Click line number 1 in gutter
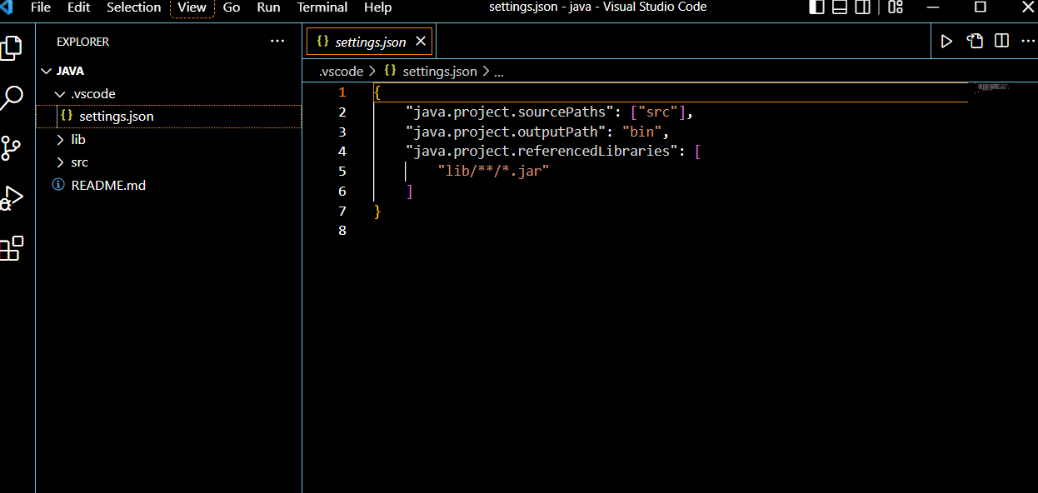Image resolution: width=1038 pixels, height=493 pixels. [342, 92]
